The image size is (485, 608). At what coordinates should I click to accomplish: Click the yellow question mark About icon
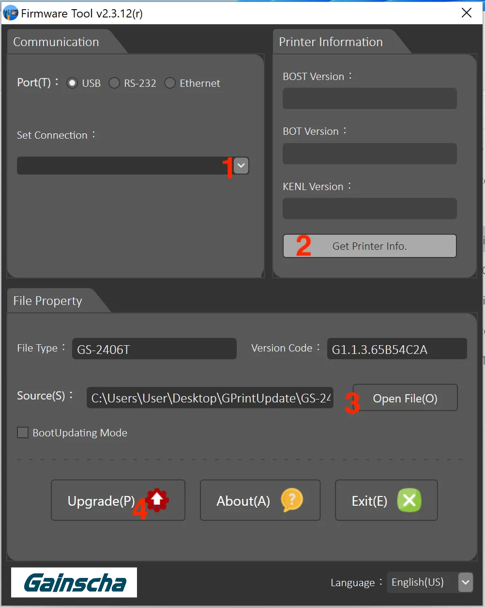pyautogui.click(x=292, y=500)
